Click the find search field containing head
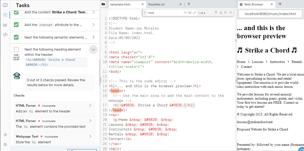The image size is (304, 151). click(165, 13)
